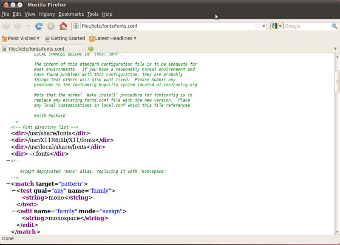Open the Google search engine selector
Image resolution: width=340 pixels, height=245 pixels.
(277, 26)
